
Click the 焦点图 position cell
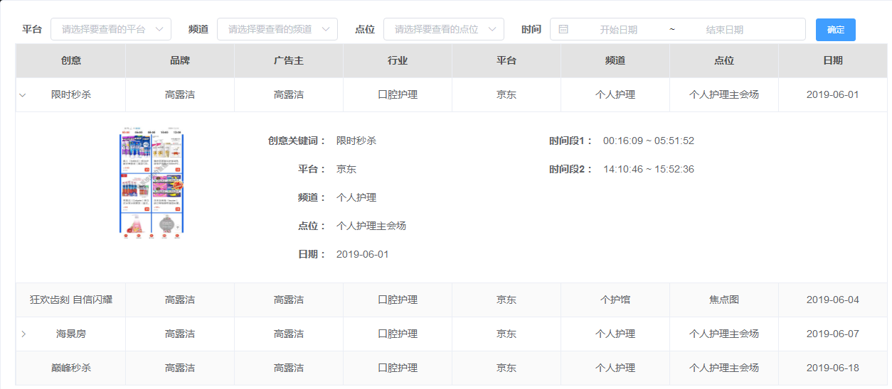click(x=724, y=300)
